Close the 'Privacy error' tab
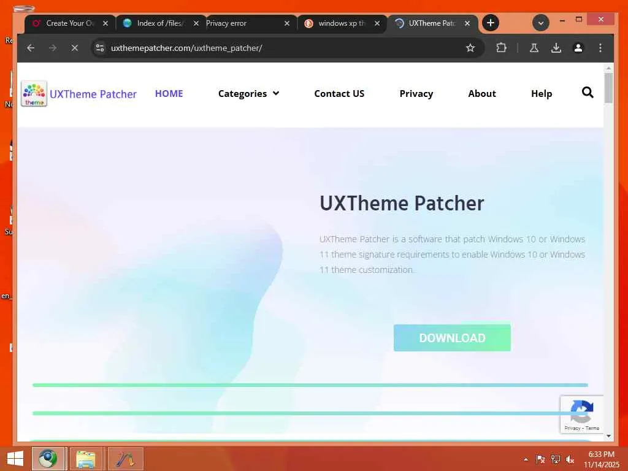Viewport: 628px width, 471px height. (287, 23)
